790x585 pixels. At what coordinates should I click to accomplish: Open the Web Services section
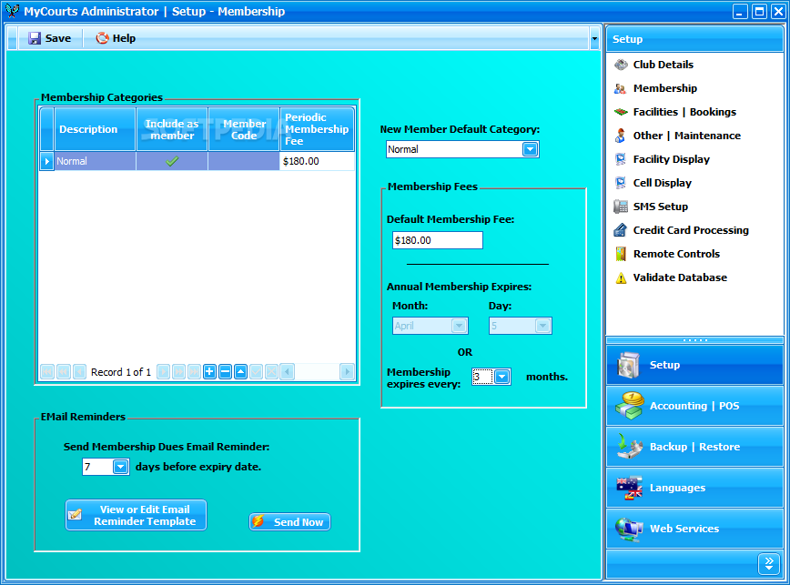pyautogui.click(x=694, y=529)
